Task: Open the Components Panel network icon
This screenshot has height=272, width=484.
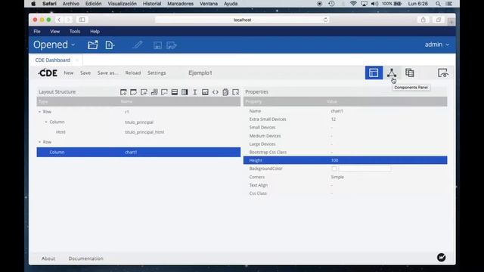Action: click(x=392, y=73)
